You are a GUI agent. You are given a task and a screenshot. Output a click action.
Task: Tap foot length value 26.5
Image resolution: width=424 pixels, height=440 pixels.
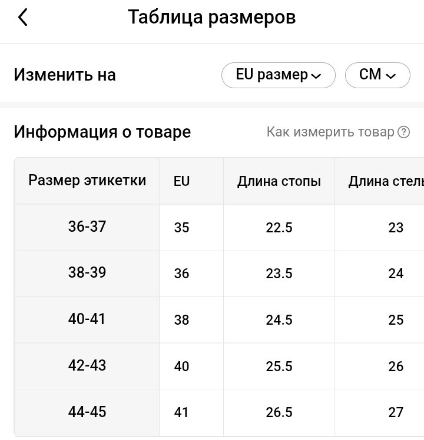click(279, 412)
